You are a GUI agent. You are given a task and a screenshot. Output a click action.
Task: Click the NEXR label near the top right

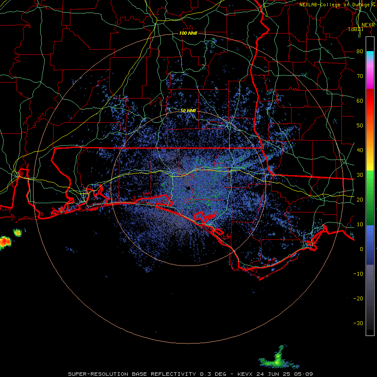coord(368,25)
